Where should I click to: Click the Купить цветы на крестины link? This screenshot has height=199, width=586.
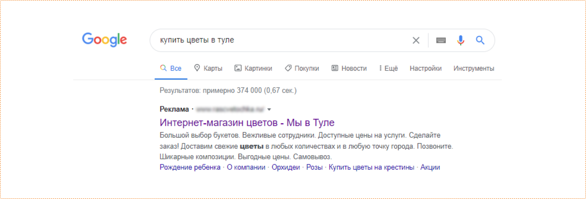click(x=371, y=167)
